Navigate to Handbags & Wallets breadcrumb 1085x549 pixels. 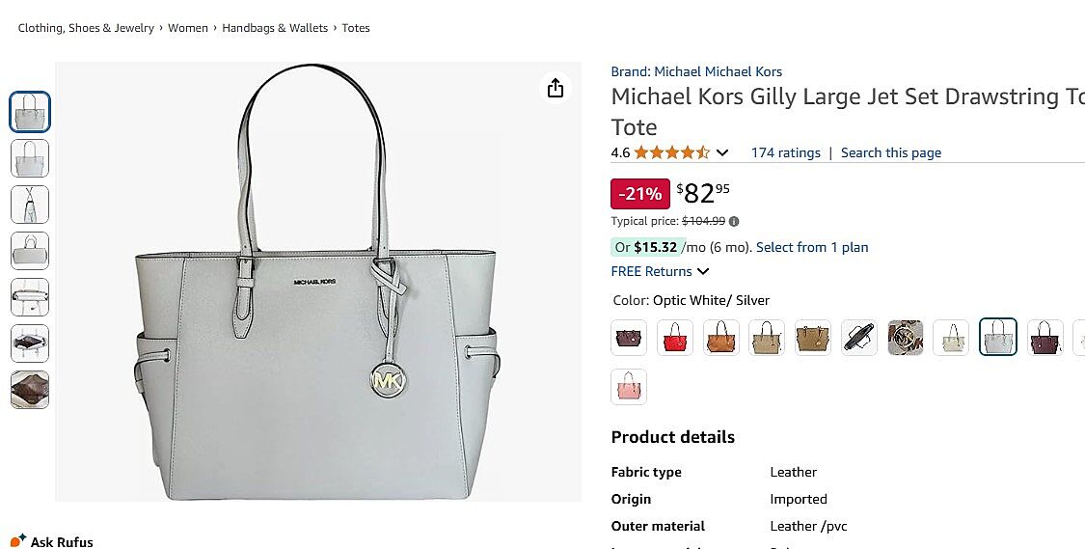pos(275,28)
